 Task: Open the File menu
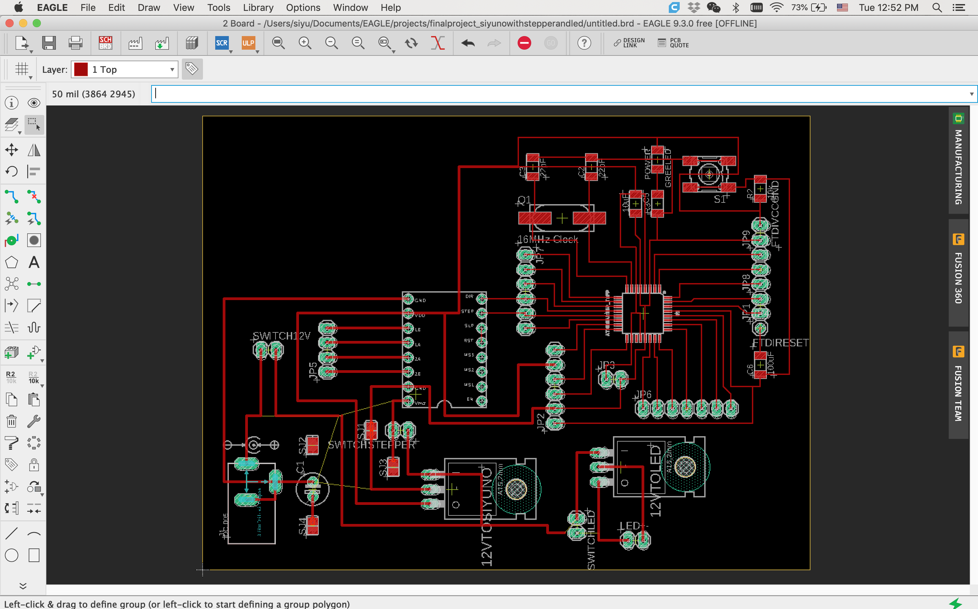[88, 7]
